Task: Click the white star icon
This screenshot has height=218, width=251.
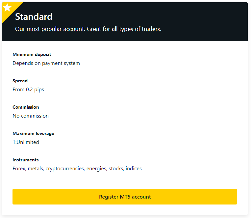Action: [7, 8]
